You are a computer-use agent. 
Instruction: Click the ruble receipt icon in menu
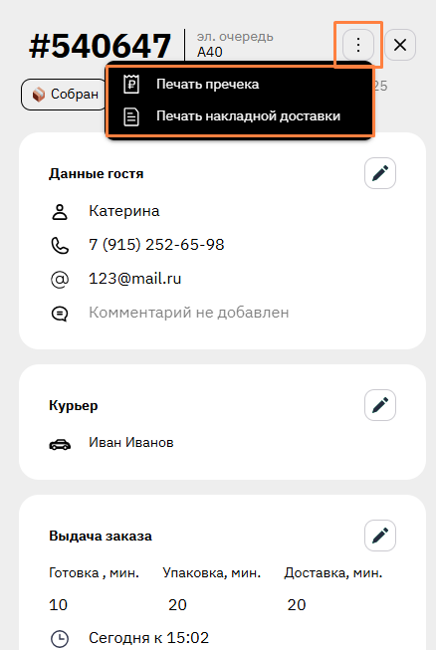(x=131, y=85)
